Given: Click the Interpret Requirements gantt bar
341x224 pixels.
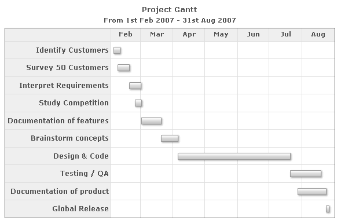Looking at the screenshot, I should click(x=135, y=86).
